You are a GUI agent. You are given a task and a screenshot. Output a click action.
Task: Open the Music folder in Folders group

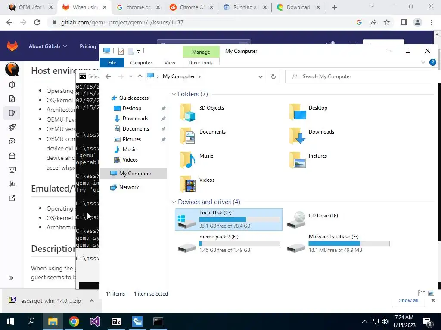pos(196,160)
